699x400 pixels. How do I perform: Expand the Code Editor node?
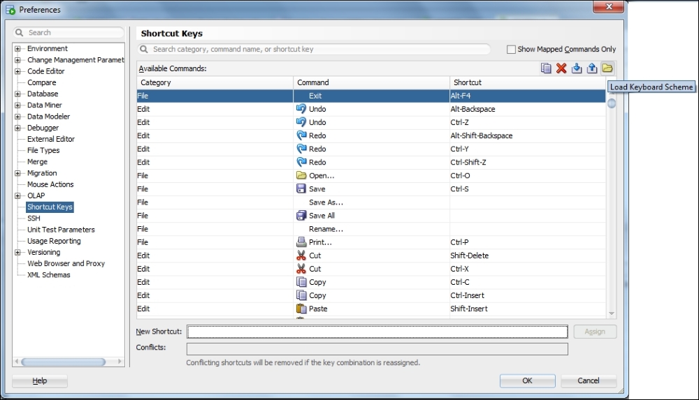click(17, 71)
